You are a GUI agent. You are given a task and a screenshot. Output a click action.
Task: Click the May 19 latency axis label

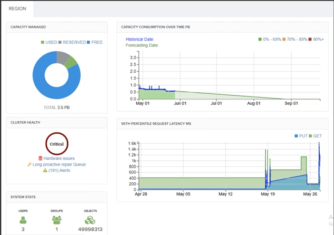click(268, 194)
